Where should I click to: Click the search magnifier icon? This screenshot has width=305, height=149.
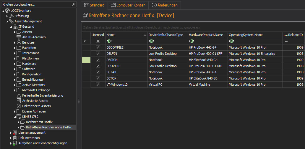tap(74, 4)
